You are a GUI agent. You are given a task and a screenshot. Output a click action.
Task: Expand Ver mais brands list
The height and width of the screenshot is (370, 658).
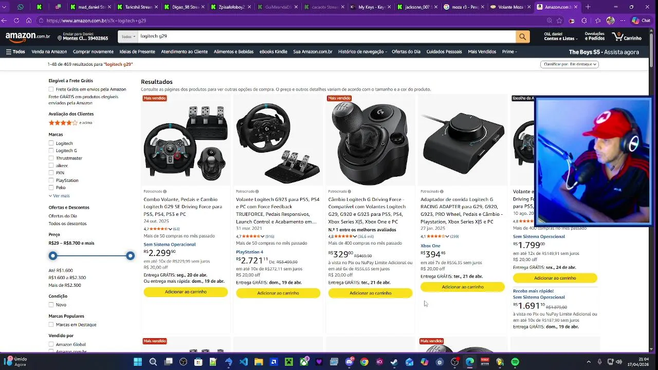pyautogui.click(x=59, y=196)
